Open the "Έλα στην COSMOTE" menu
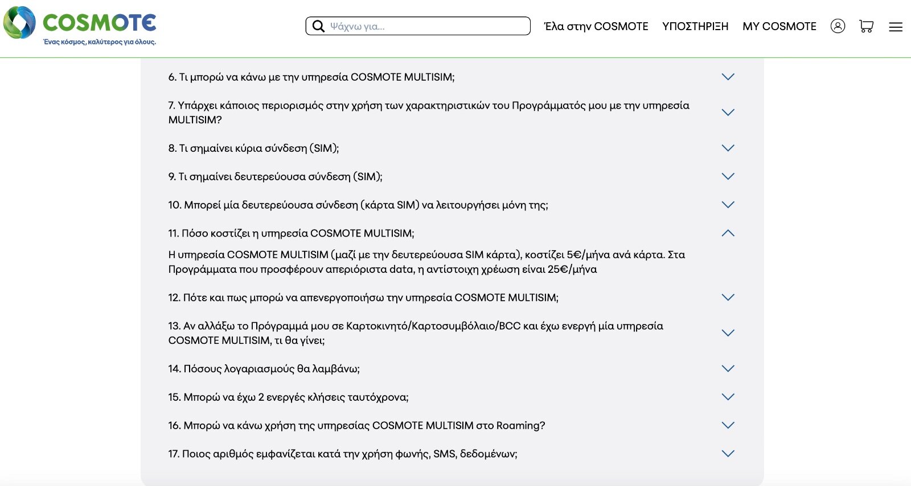The image size is (911, 486). [x=596, y=26]
